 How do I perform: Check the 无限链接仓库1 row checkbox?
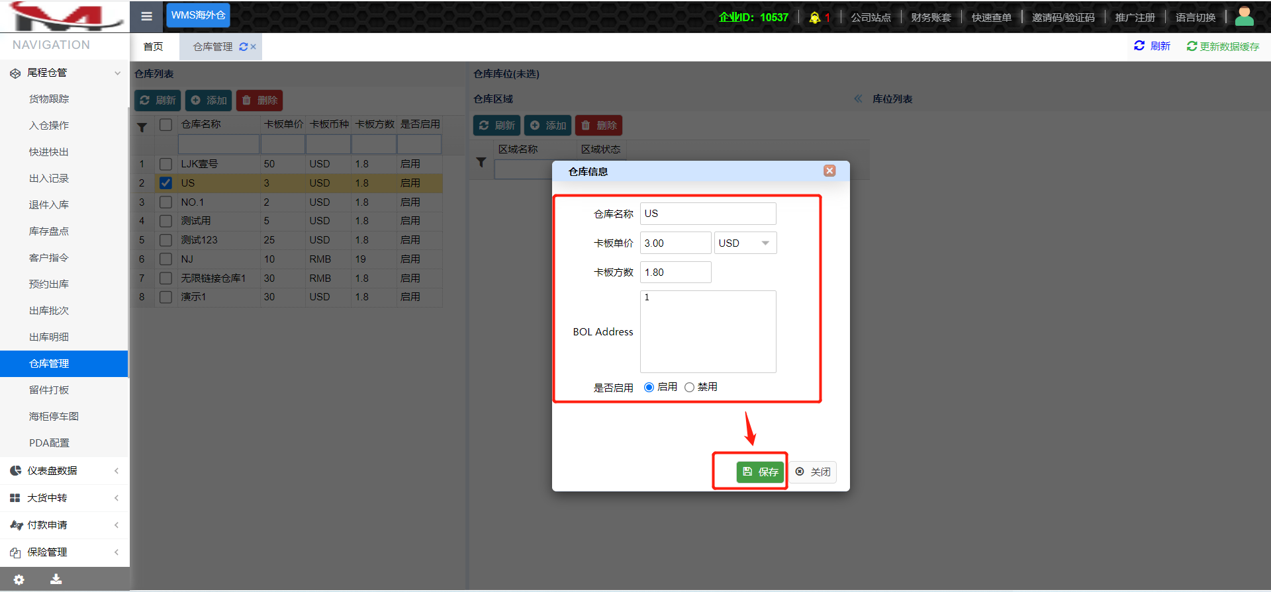pyautogui.click(x=166, y=278)
